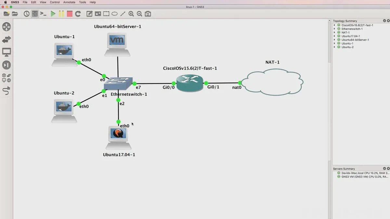Open the Annotate menu
This screenshot has width=390, height=219.
(x=69, y=2)
